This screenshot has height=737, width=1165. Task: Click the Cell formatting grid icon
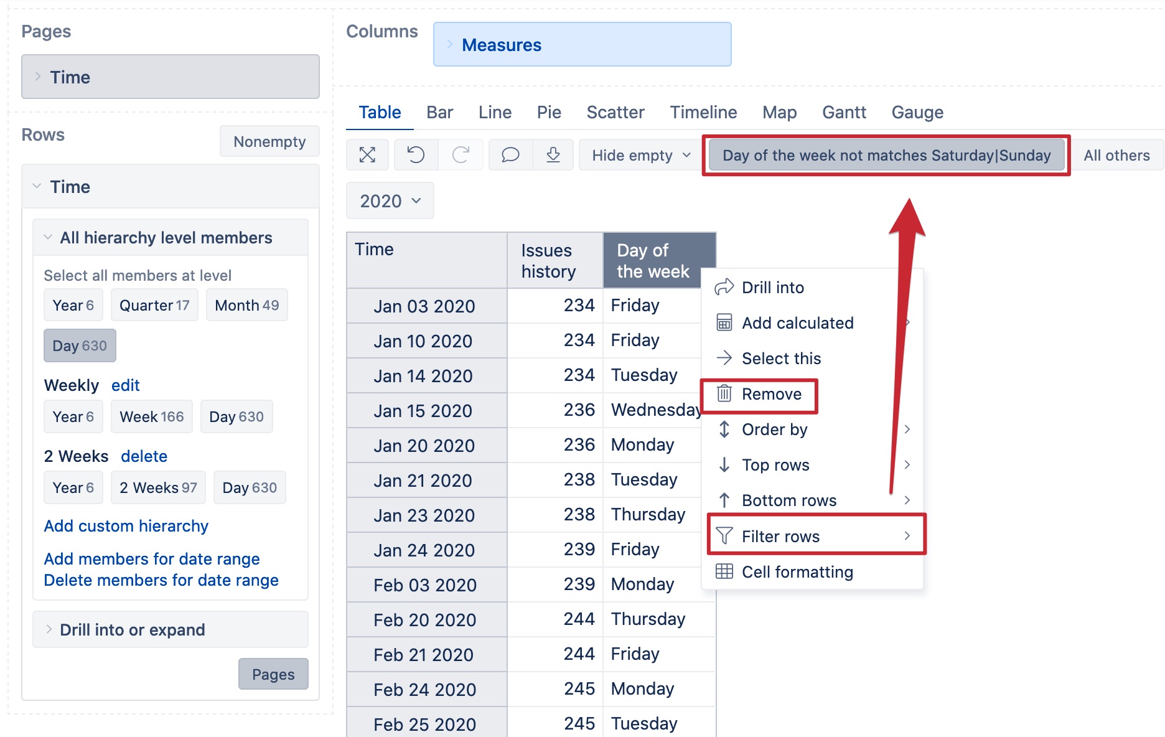(x=724, y=571)
